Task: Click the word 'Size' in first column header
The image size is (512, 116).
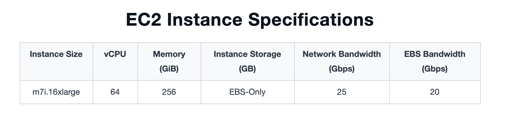Action: (74, 54)
